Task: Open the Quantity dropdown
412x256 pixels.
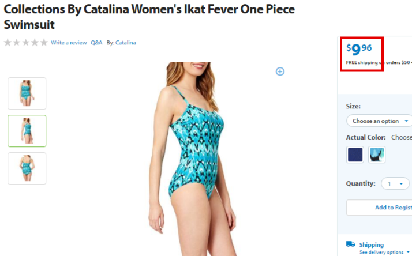Action: (x=395, y=183)
